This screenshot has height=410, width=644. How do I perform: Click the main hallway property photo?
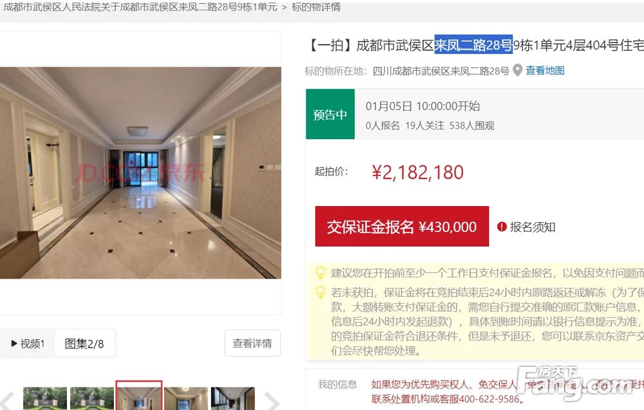coord(140,172)
